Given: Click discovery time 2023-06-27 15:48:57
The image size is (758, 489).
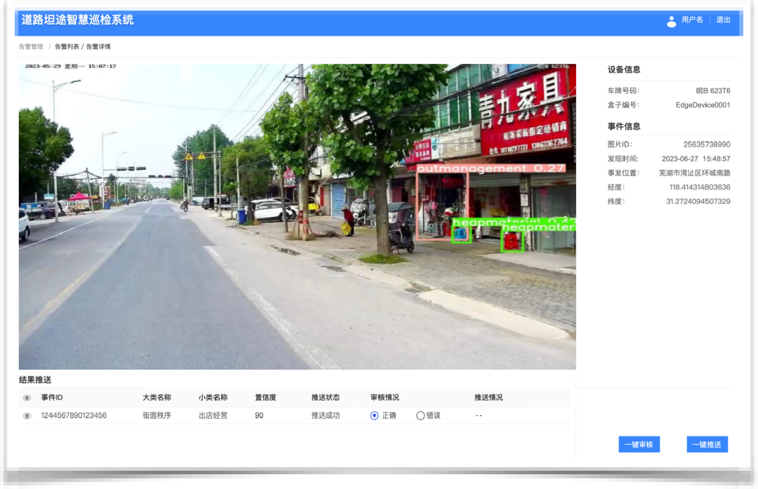Looking at the screenshot, I should pyautogui.click(x=696, y=159).
